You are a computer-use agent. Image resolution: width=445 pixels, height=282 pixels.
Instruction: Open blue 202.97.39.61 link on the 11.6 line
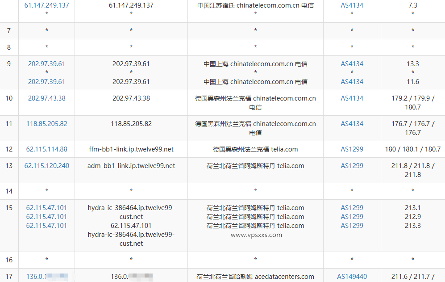click(46, 82)
